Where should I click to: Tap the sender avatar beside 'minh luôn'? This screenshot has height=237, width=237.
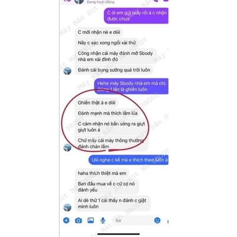click(x=67, y=207)
